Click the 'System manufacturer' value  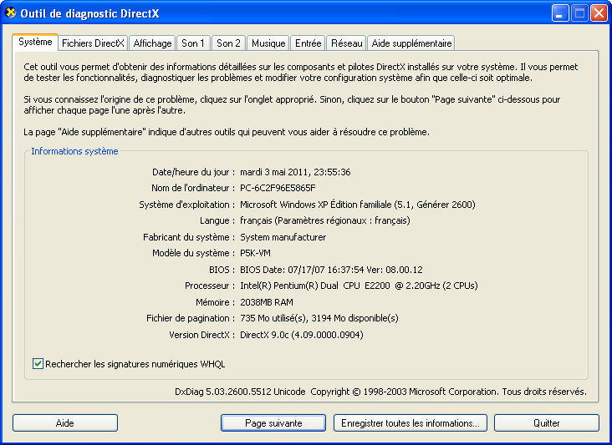coord(283,237)
